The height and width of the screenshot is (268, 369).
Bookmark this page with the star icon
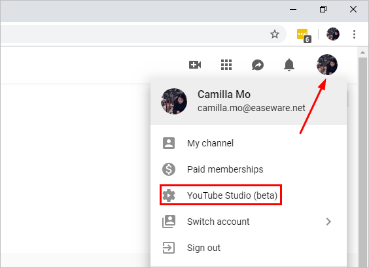(275, 35)
